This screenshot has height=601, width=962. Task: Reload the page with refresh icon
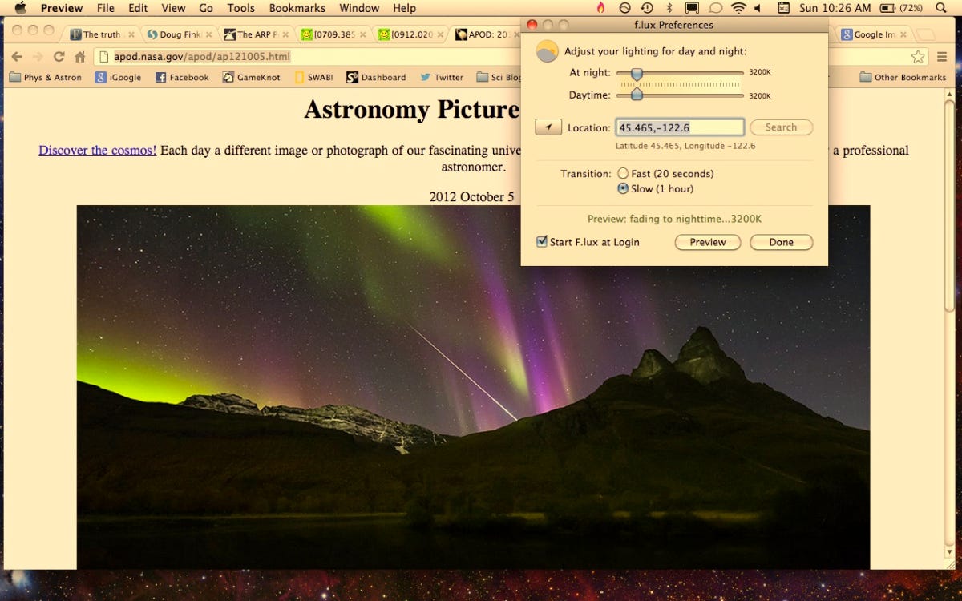pos(59,56)
